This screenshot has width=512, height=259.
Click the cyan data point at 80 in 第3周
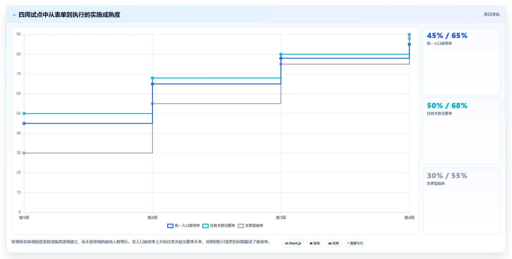281,54
